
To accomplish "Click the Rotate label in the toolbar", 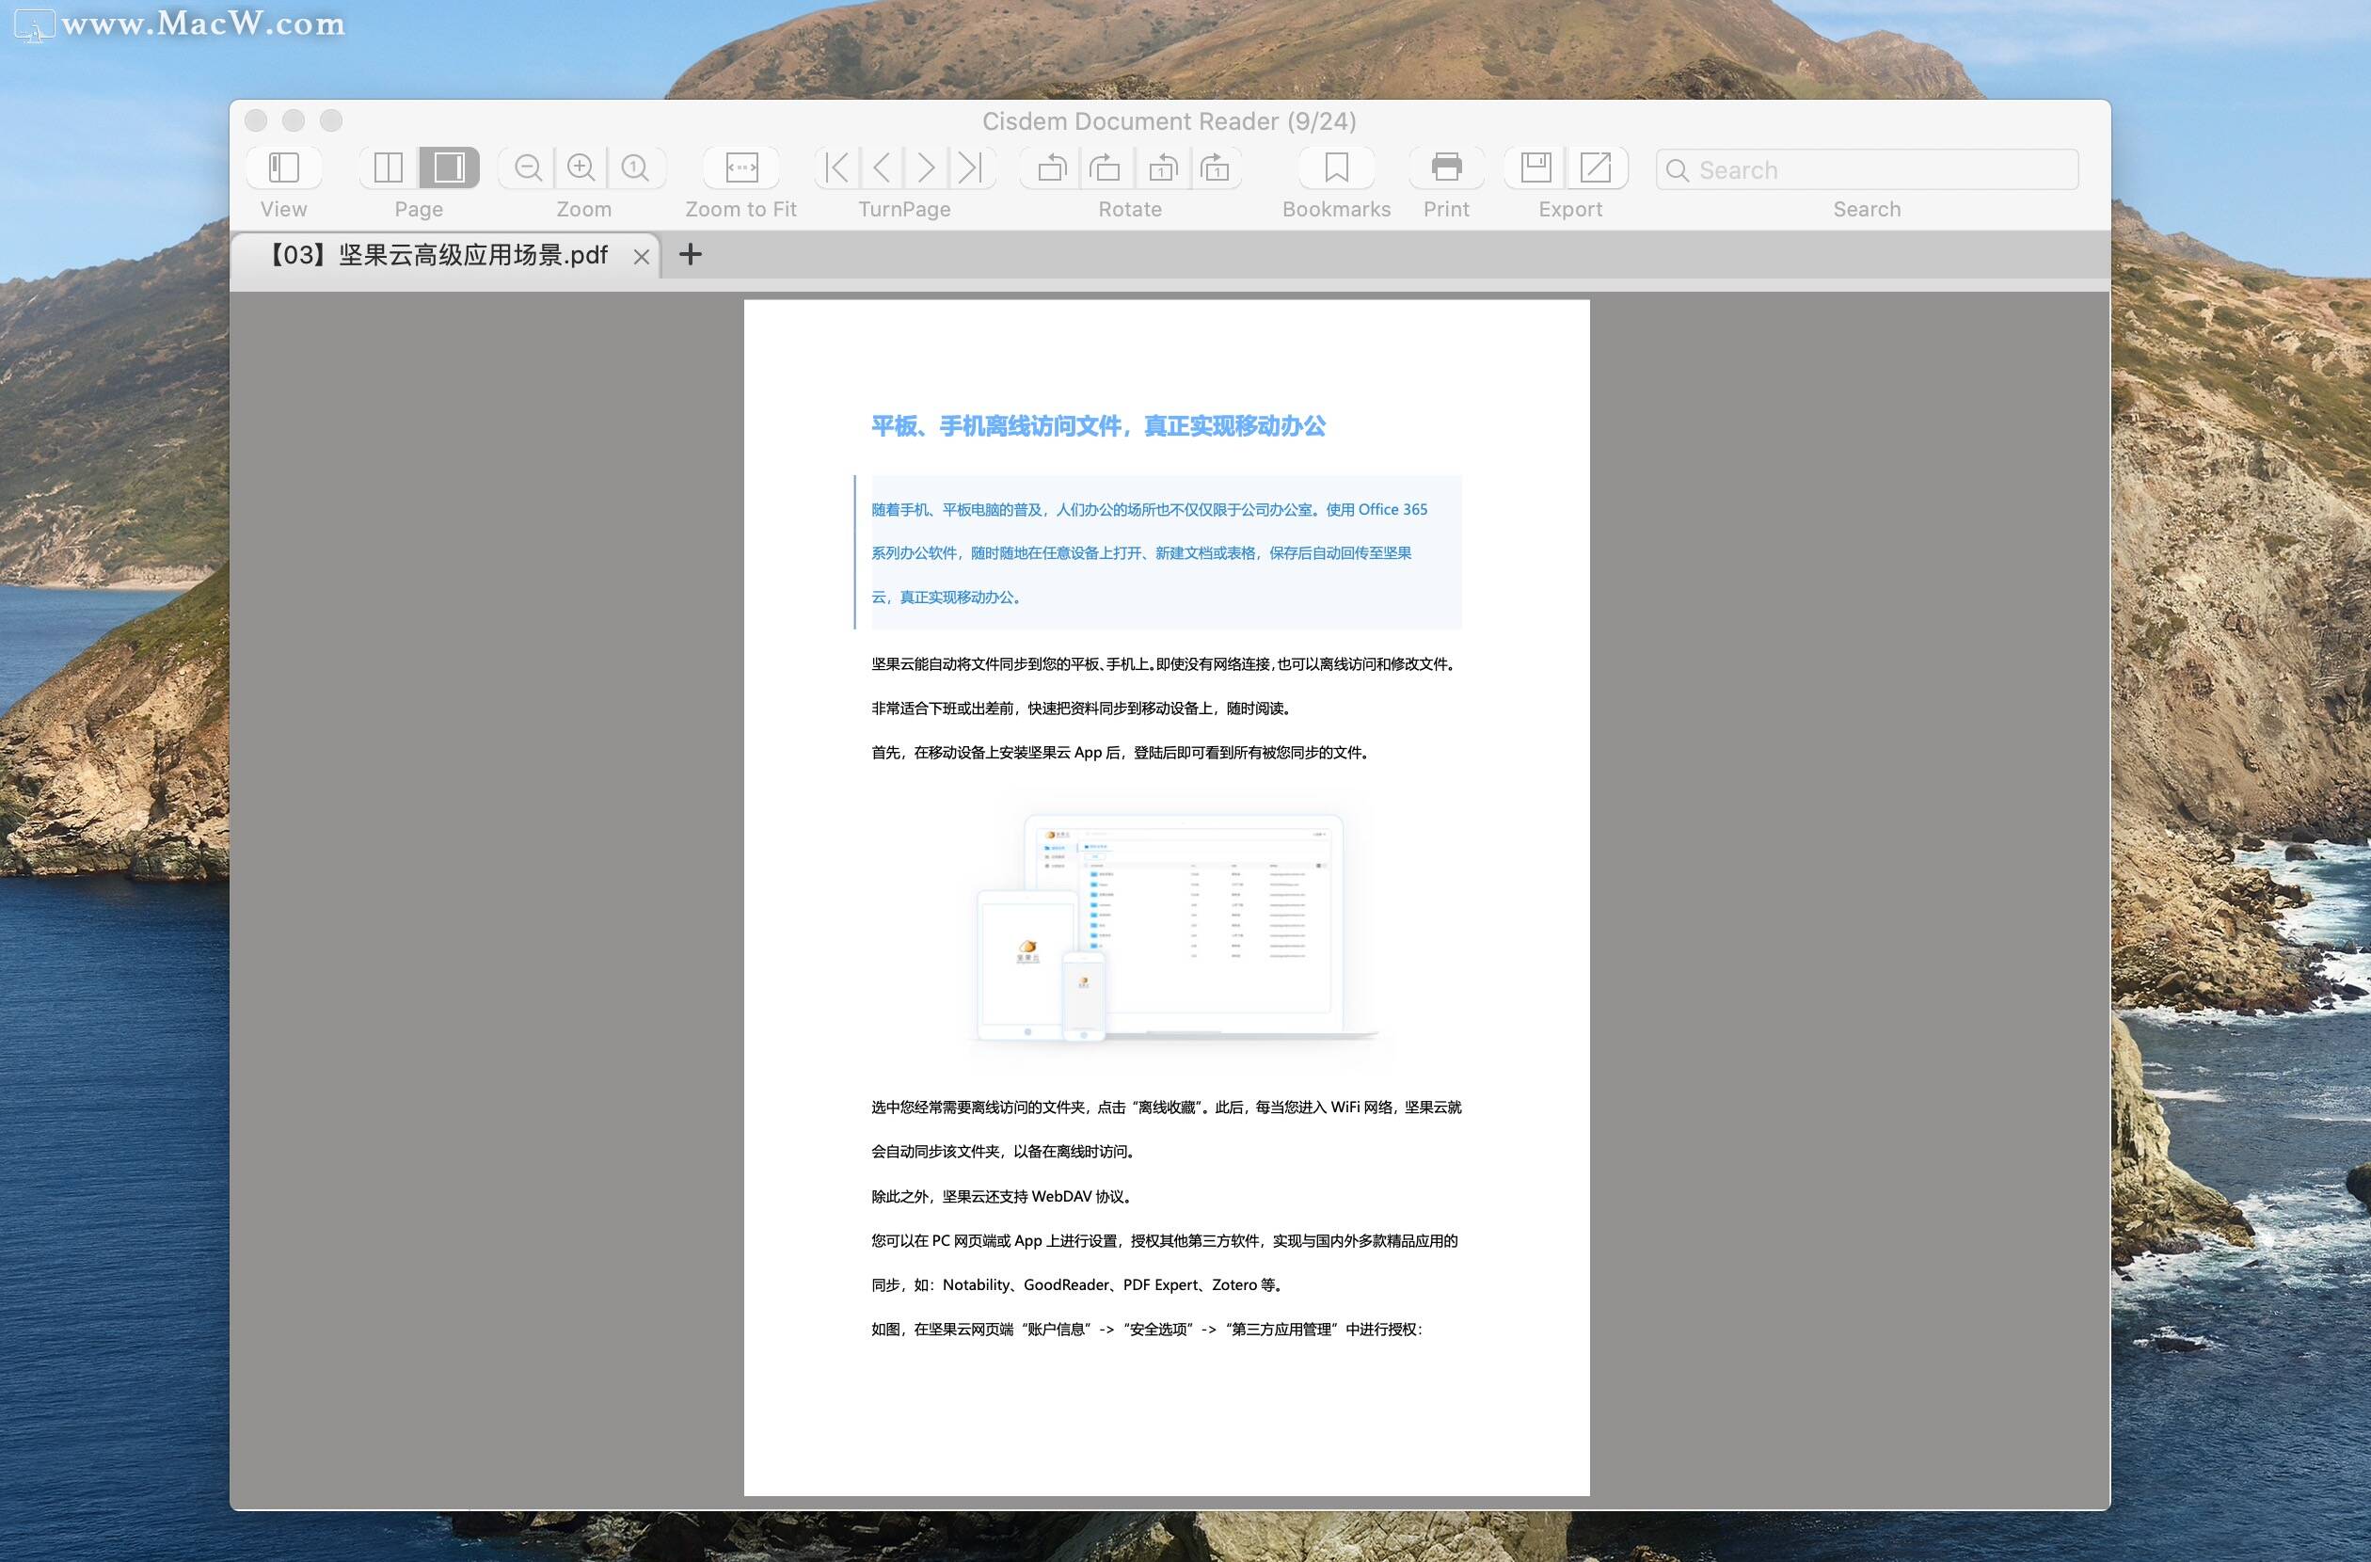I will 1130,209.
